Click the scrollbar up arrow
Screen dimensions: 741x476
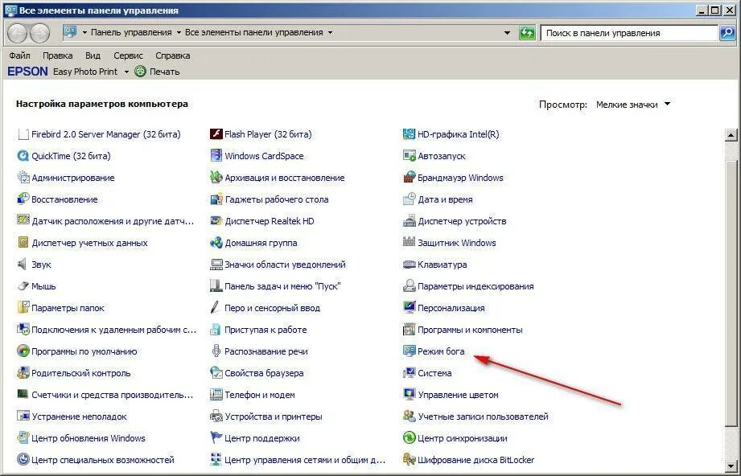coord(731,134)
